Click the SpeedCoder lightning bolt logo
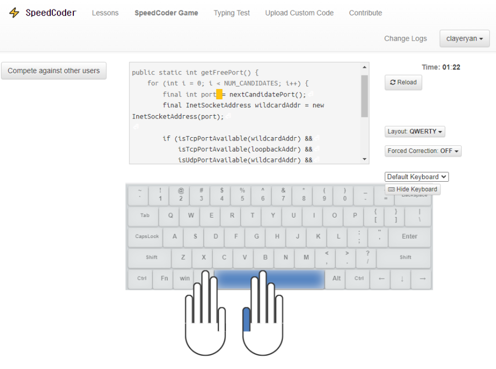The image size is (496, 369). tap(14, 13)
